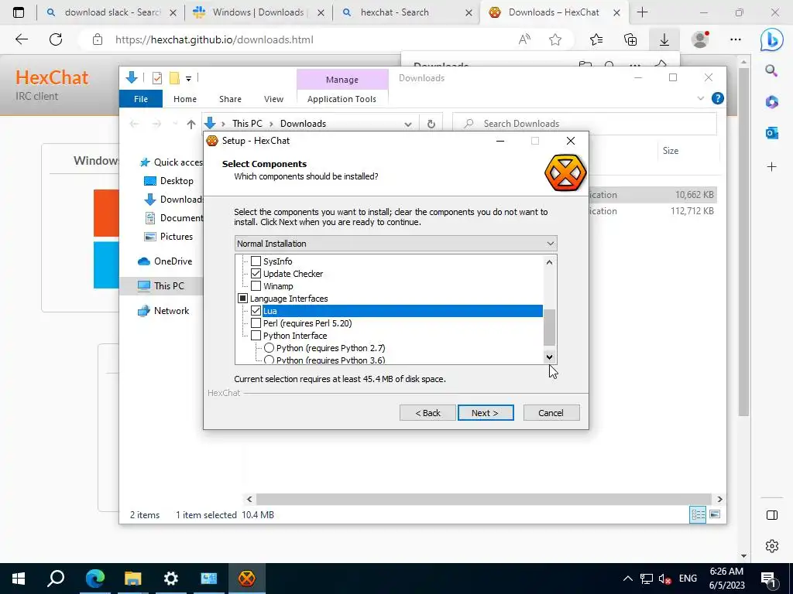Enable SysInfo component checkbox

[x=256, y=261]
